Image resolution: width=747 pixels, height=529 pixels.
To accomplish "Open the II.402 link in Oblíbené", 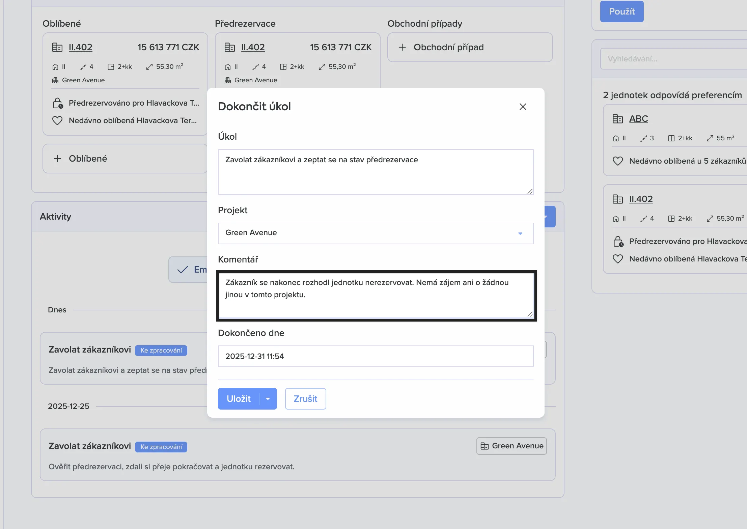I will (80, 47).
